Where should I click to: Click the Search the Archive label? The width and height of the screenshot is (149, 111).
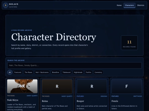pos(16,60)
